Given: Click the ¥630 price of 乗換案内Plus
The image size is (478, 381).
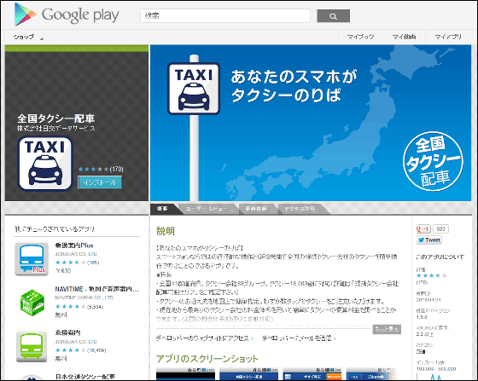Looking at the screenshot, I should 63,270.
